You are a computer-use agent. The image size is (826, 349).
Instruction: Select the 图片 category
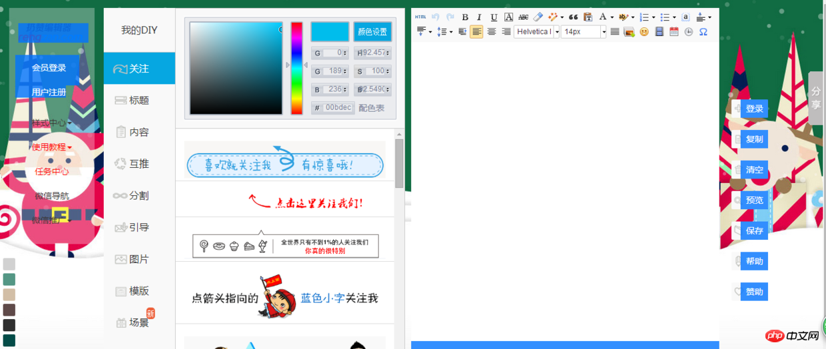pos(139,259)
